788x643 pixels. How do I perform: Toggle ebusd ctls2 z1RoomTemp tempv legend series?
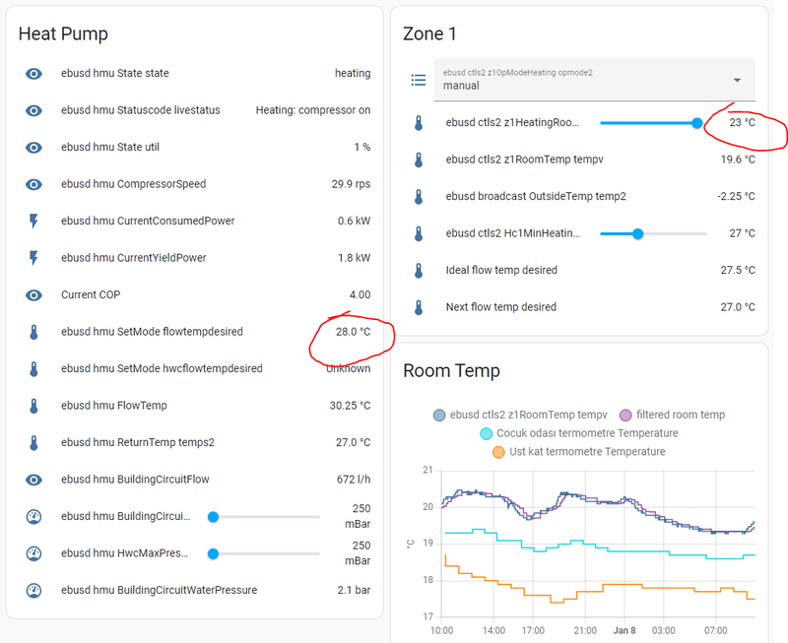pyautogui.click(x=520, y=415)
